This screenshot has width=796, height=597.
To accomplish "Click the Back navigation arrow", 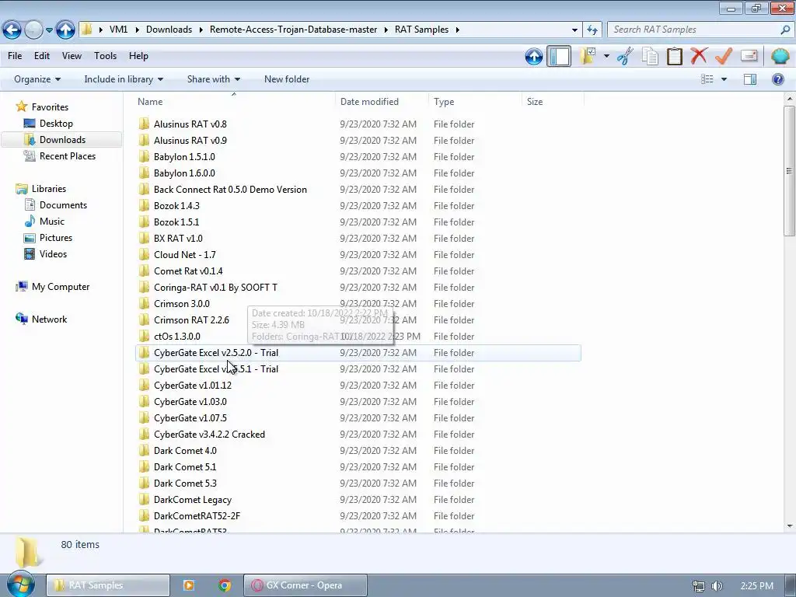I will point(12,30).
